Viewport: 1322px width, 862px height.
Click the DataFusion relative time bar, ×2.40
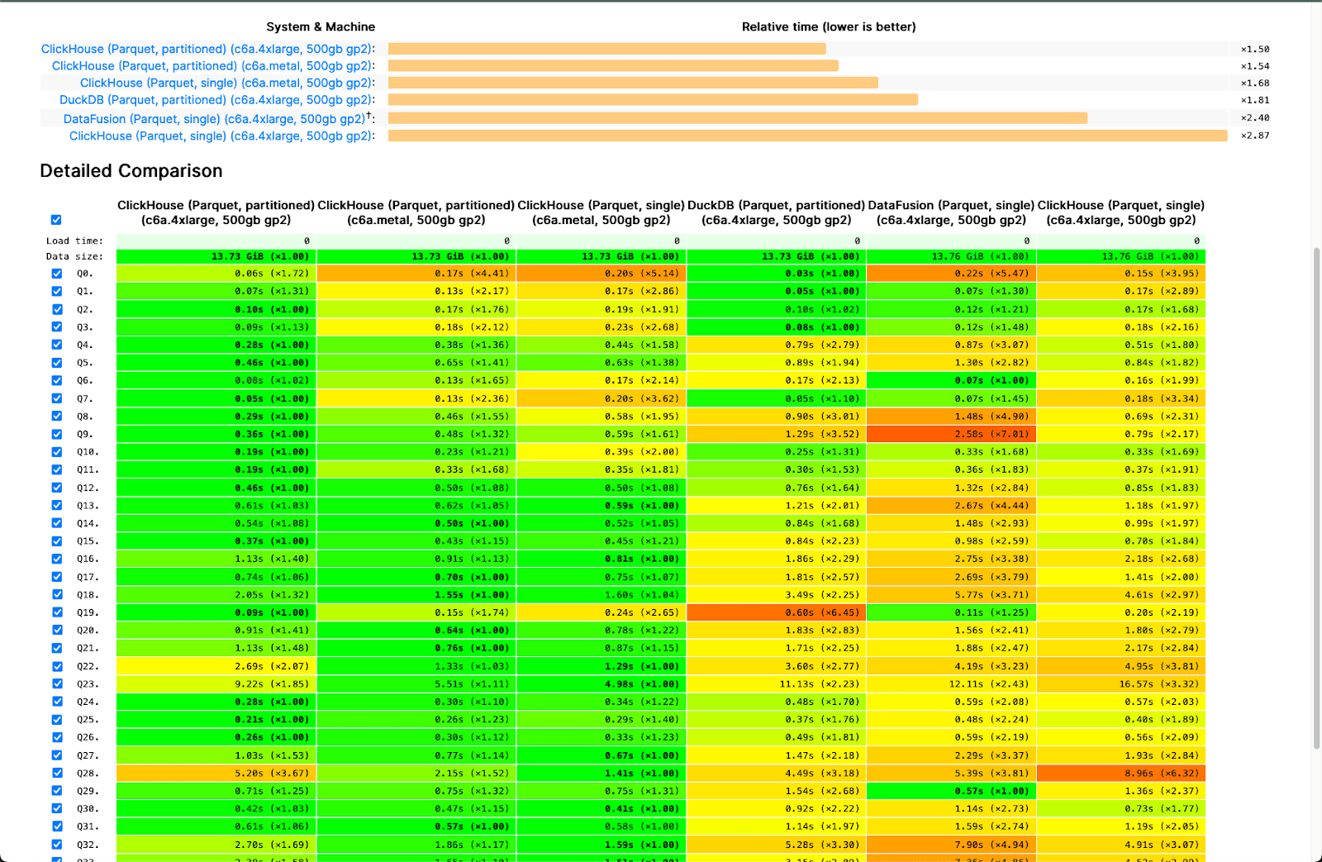[737, 118]
